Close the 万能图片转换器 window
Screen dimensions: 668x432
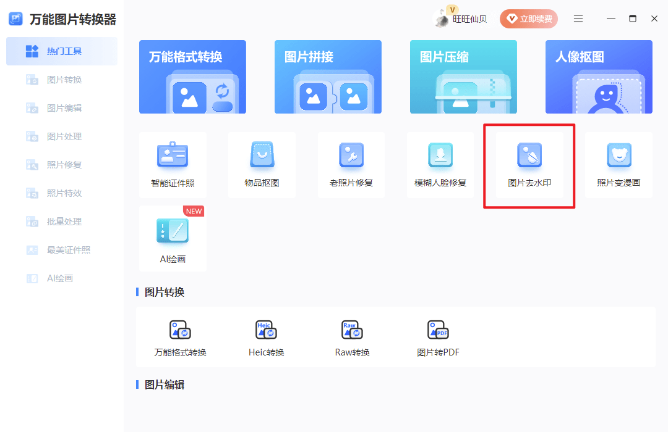coord(654,19)
